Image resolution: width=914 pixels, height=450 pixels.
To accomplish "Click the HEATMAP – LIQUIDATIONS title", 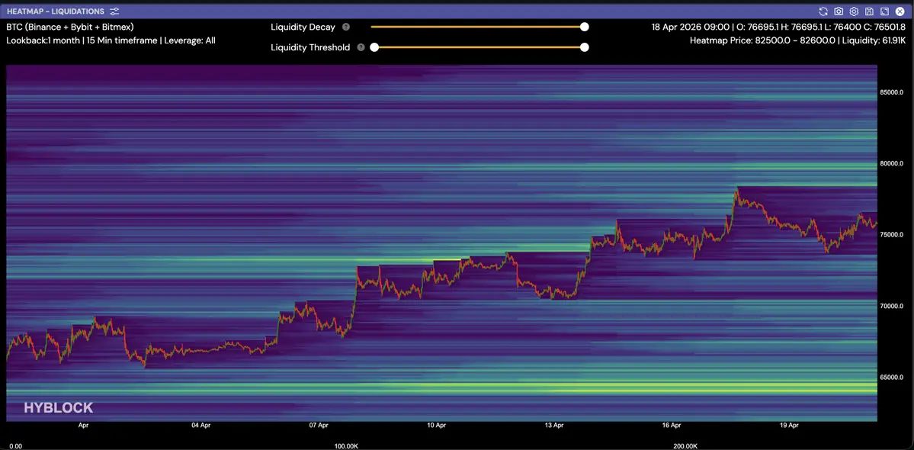I will (x=56, y=11).
